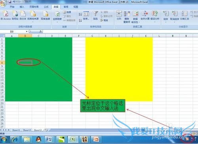The height and width of the screenshot is (144, 198).
Task: Click Text to Columns (分列)
Action: (119, 15)
